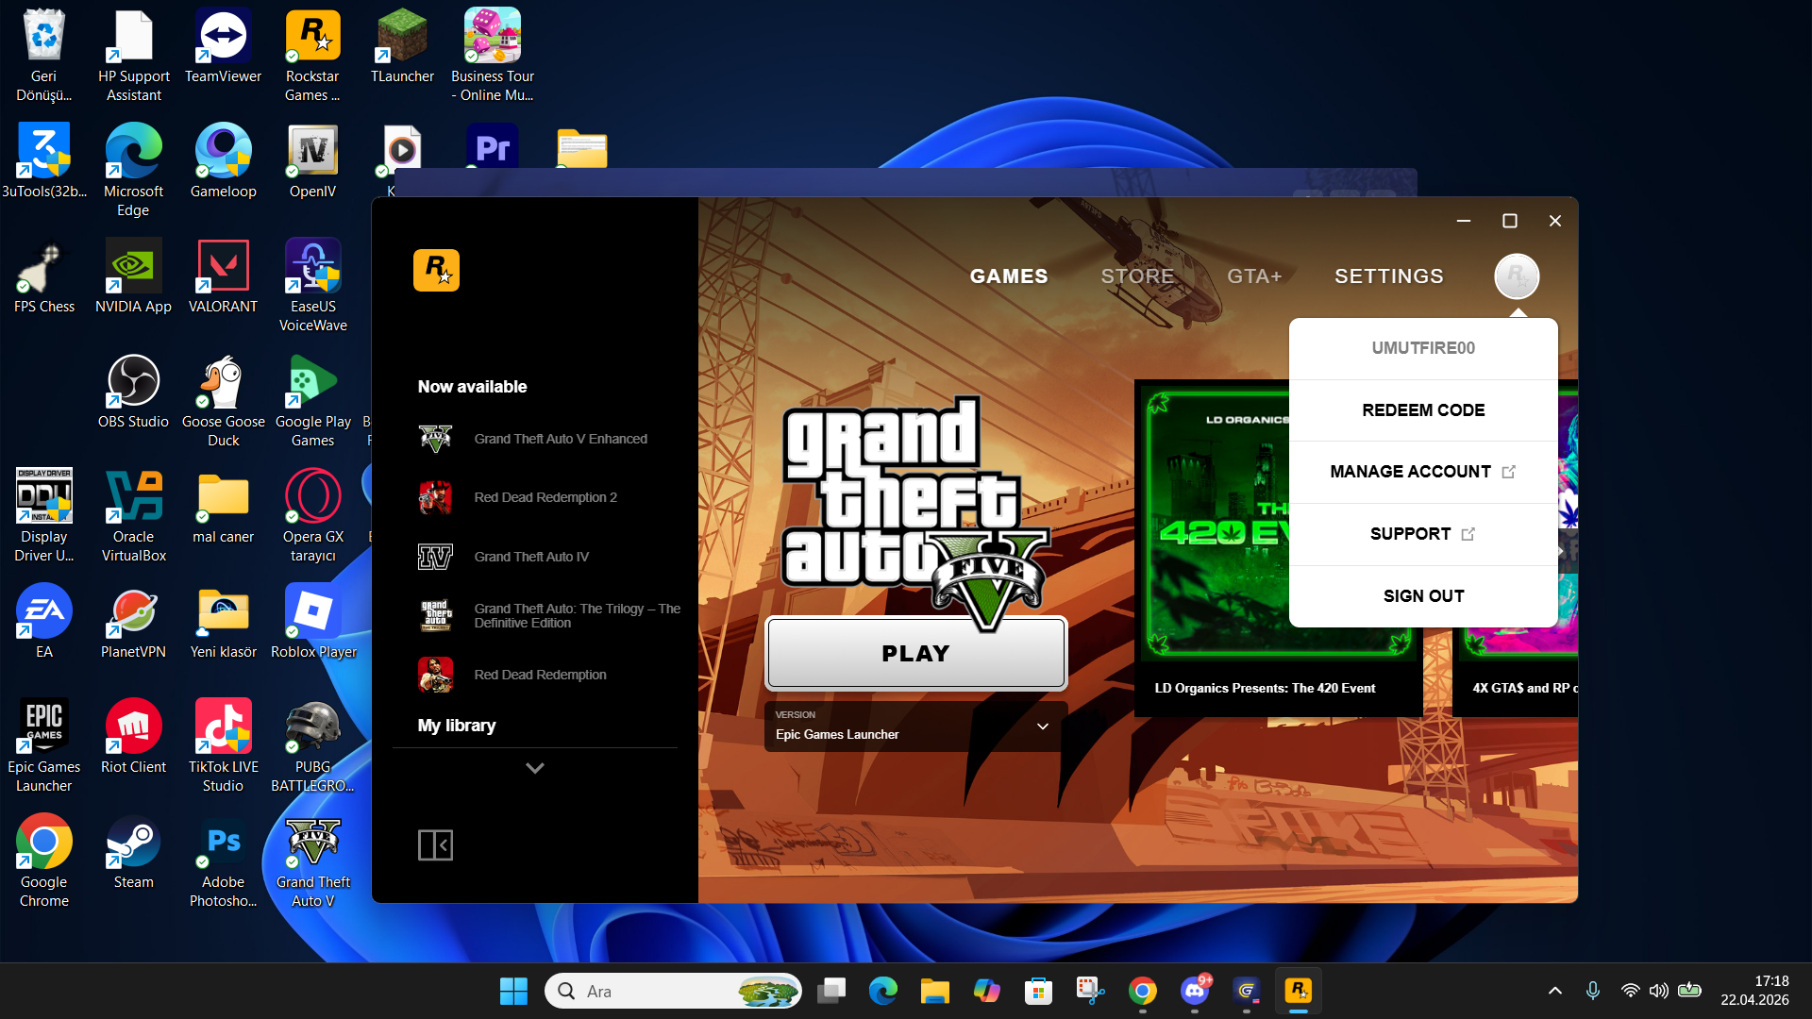Launch VALORANT desktop shortcut

223,276
